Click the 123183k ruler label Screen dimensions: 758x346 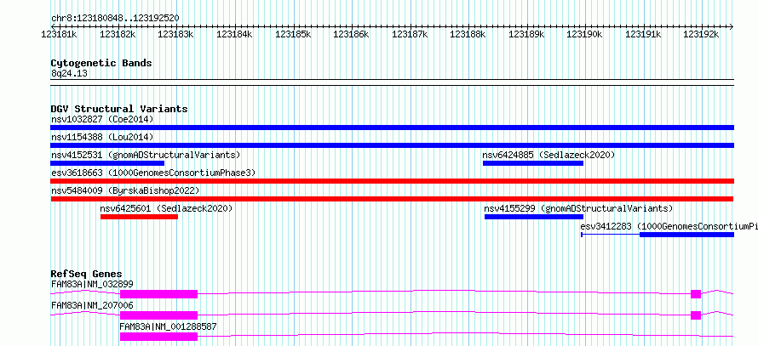[x=176, y=34]
